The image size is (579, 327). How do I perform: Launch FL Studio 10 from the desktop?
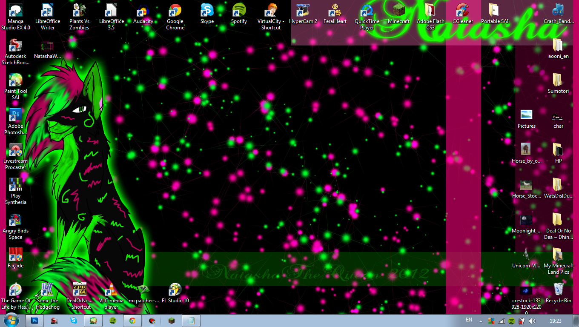[x=175, y=290]
